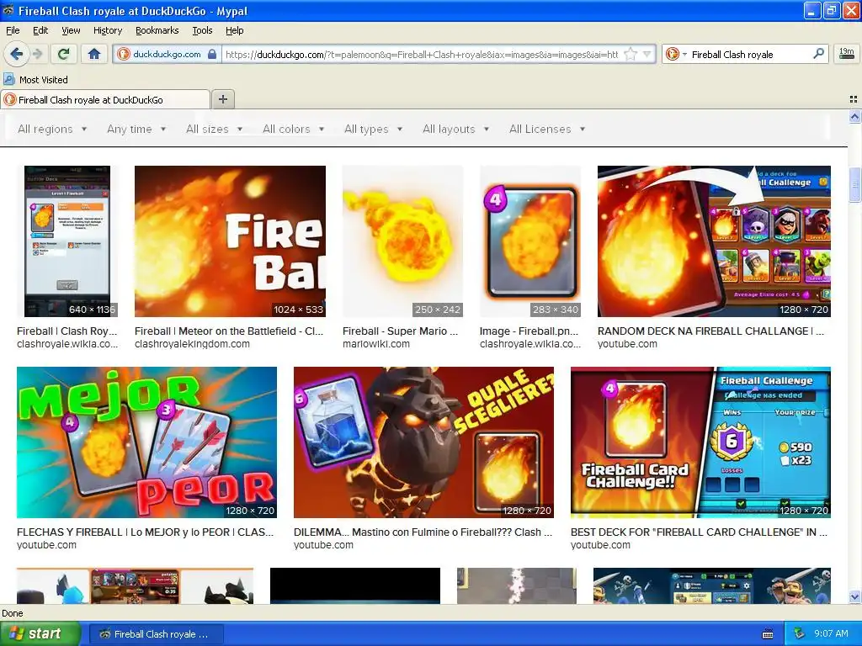The width and height of the screenshot is (862, 646).
Task: Open the Super Mario fireball 250 × 242 thumbnail
Action: (x=402, y=241)
